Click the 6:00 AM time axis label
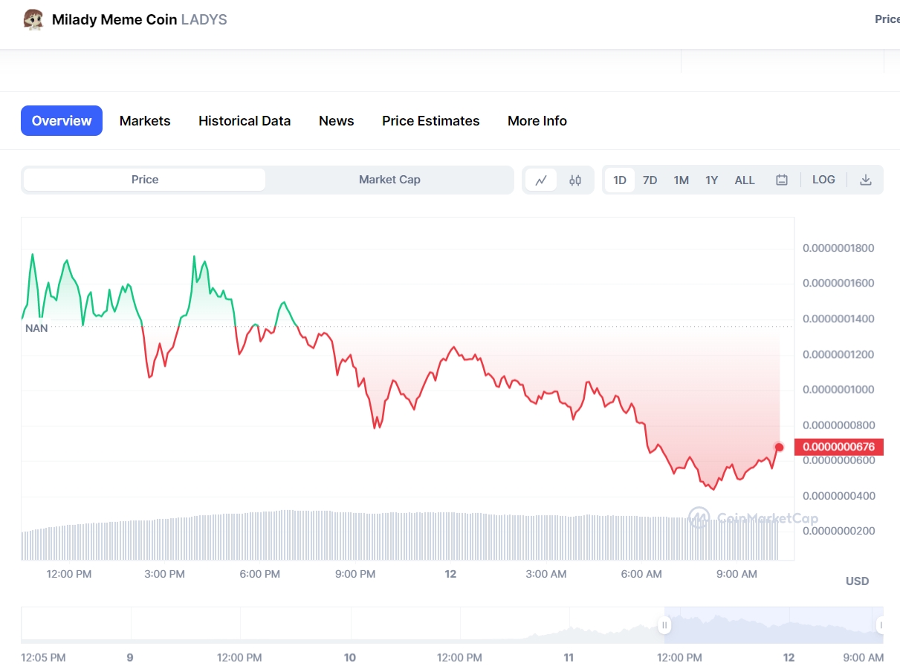This screenshot has height=666, width=900. [x=641, y=574]
